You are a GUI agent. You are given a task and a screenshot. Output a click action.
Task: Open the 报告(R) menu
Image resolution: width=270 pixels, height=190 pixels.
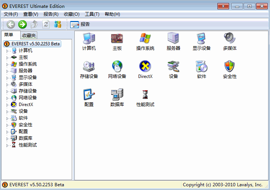point(51,14)
